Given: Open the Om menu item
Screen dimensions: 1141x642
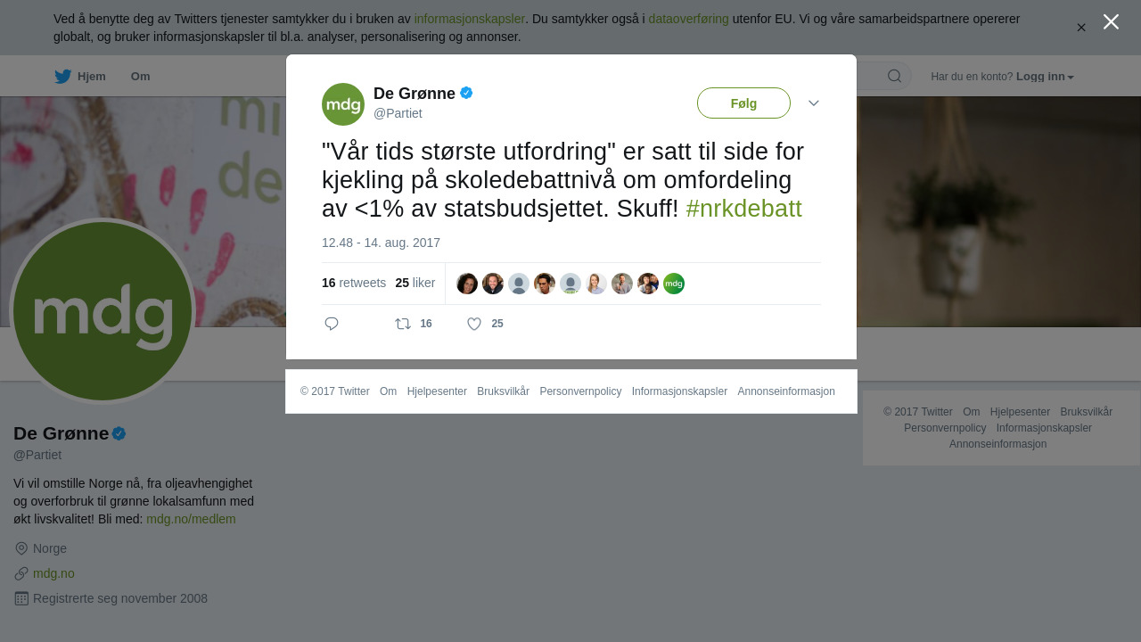Looking at the screenshot, I should click(x=140, y=77).
